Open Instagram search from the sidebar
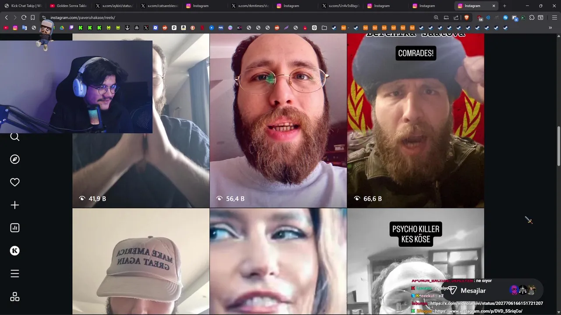This screenshot has width=561, height=315. coord(14,137)
